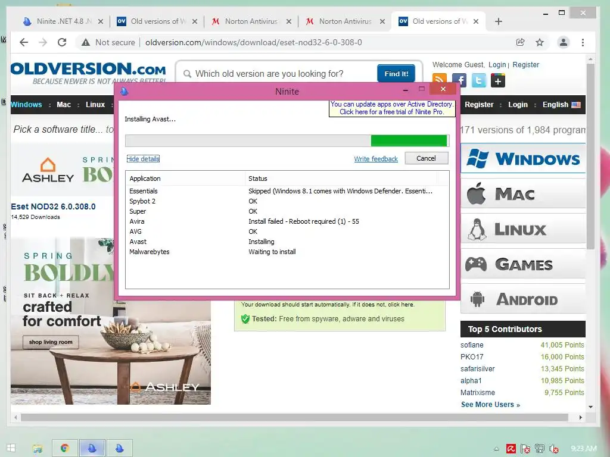610x457 pixels.
Task: Bookmark this page with the star icon
Action: point(540,42)
